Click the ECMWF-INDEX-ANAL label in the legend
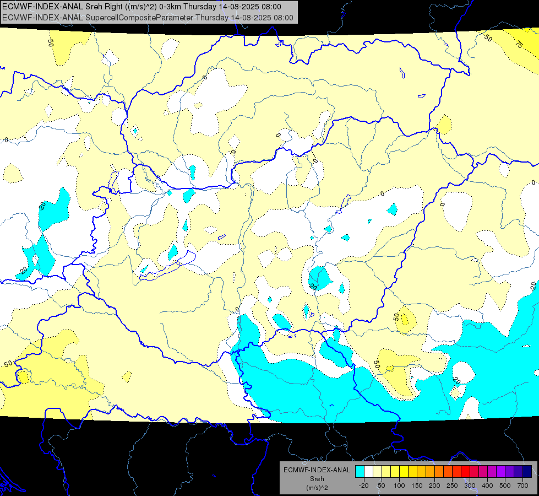Screen dimensions: 539x496 tap(317, 470)
